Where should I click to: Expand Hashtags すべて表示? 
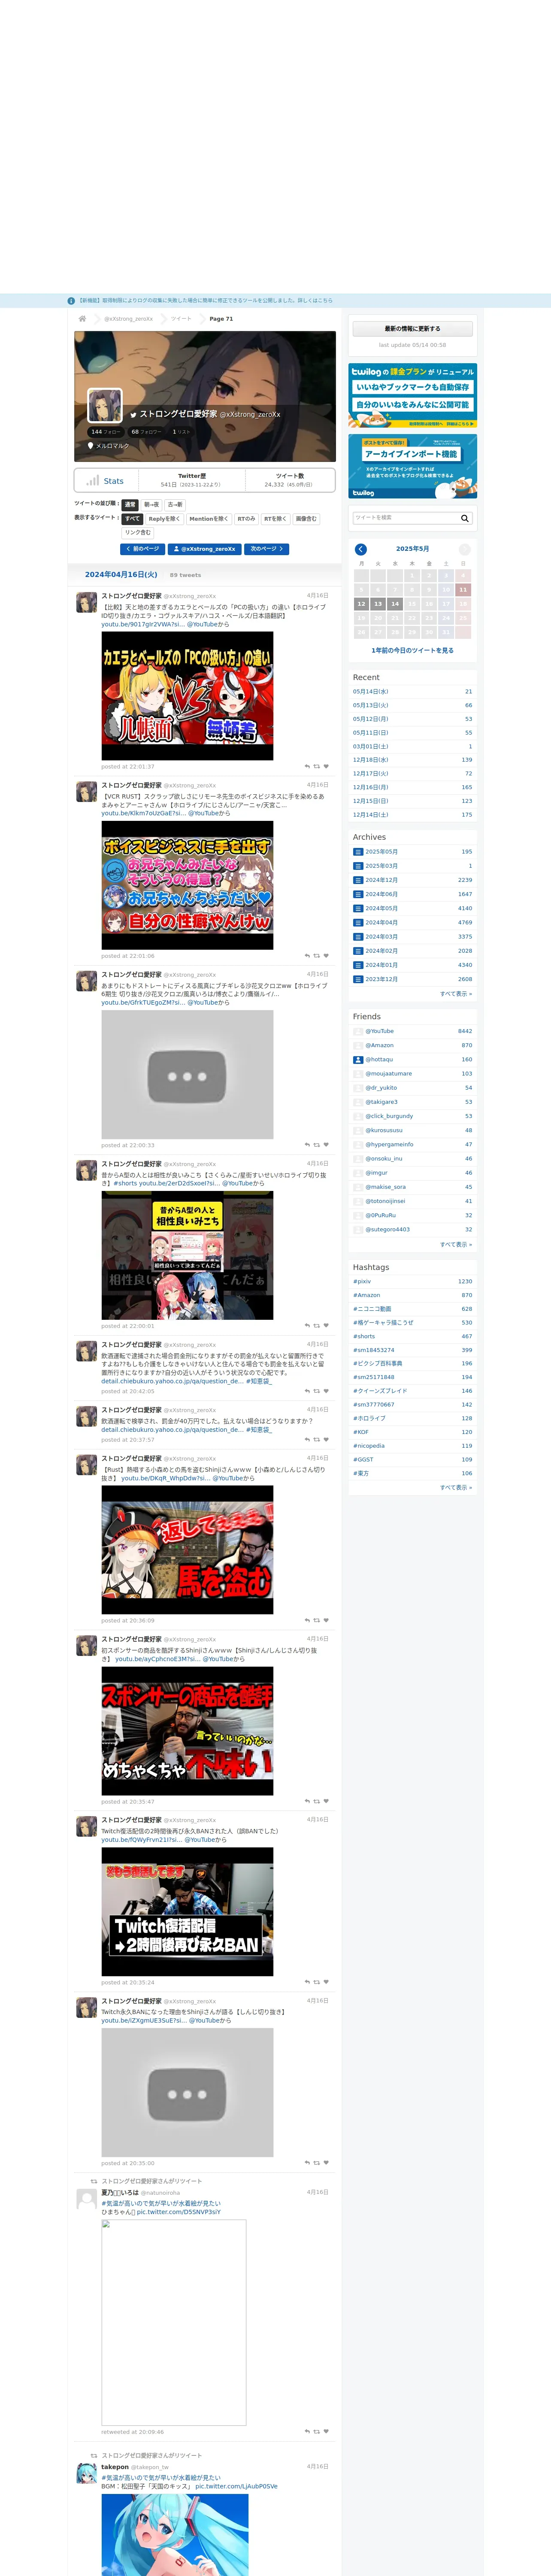click(x=456, y=1487)
